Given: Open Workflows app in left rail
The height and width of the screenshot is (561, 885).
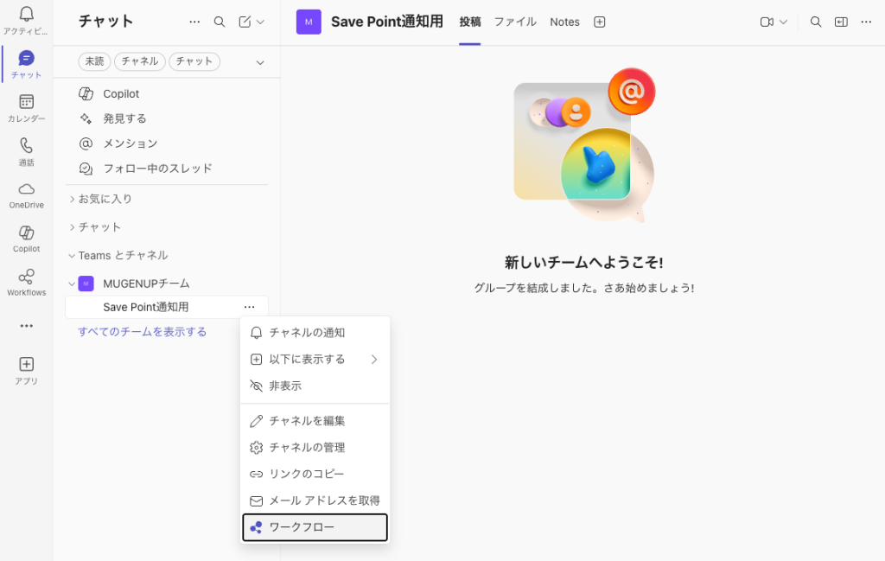Looking at the screenshot, I should point(26,277).
